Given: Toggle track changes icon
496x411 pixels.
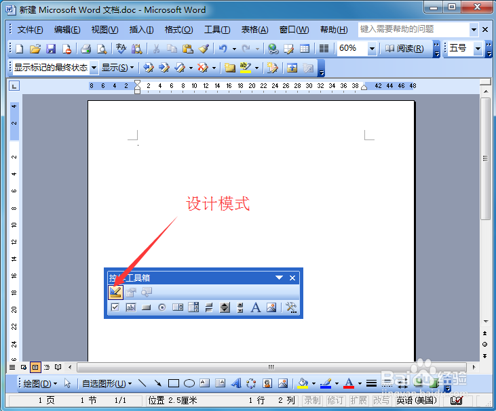Looking at the screenshot, I should [272, 67].
